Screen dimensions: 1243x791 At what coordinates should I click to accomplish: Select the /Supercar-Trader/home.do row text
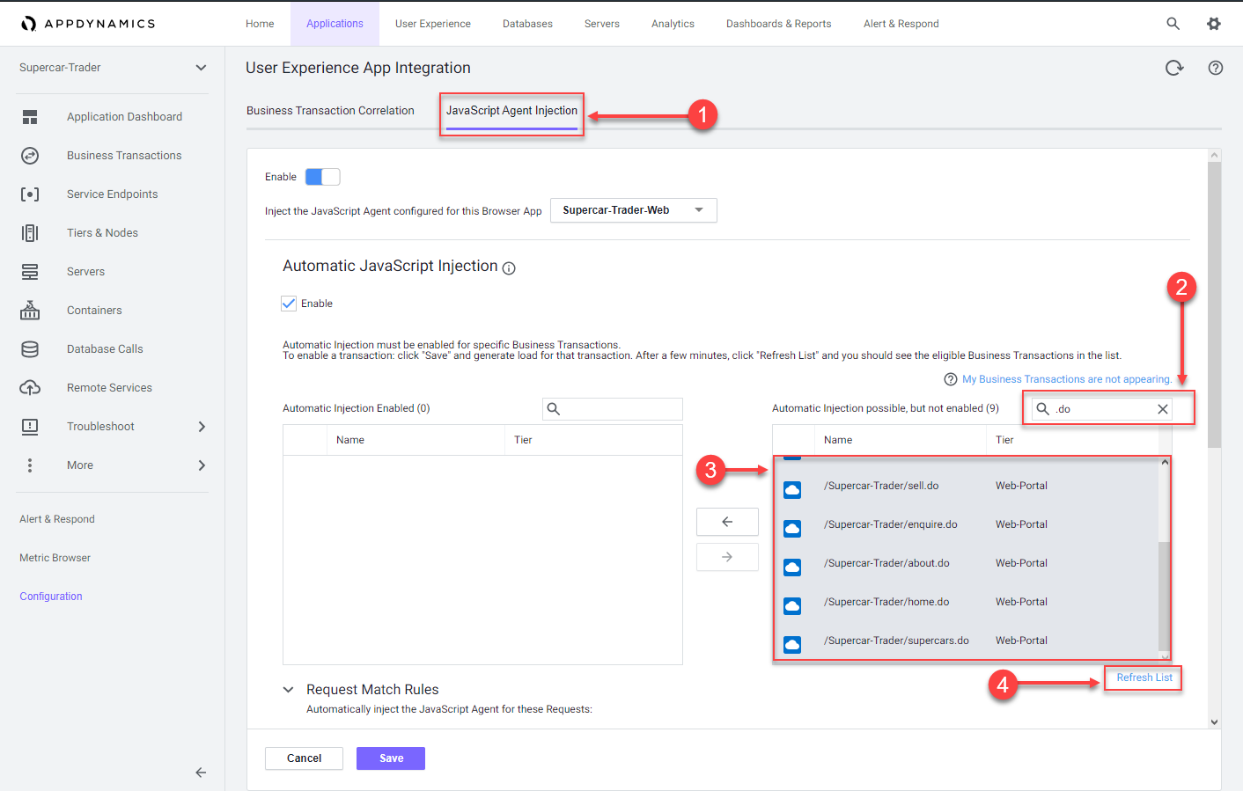pyautogui.click(x=886, y=602)
